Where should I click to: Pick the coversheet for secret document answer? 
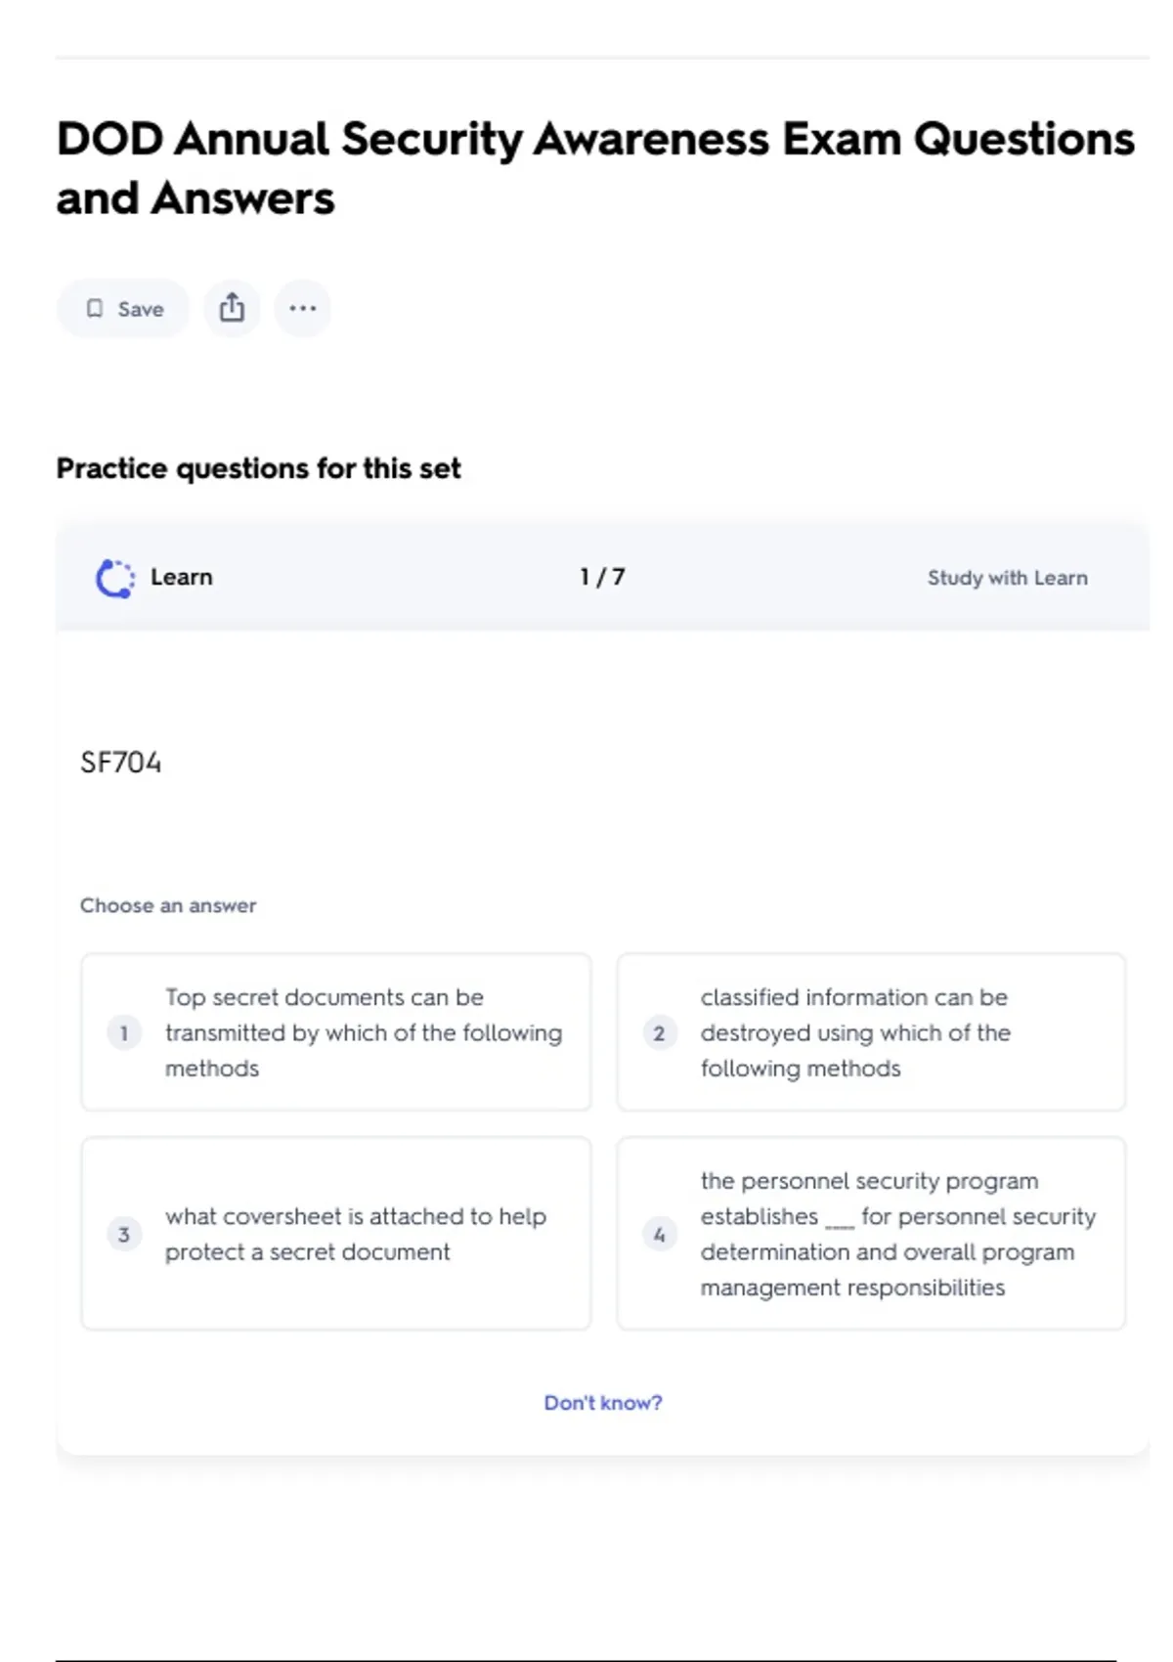click(x=355, y=1234)
